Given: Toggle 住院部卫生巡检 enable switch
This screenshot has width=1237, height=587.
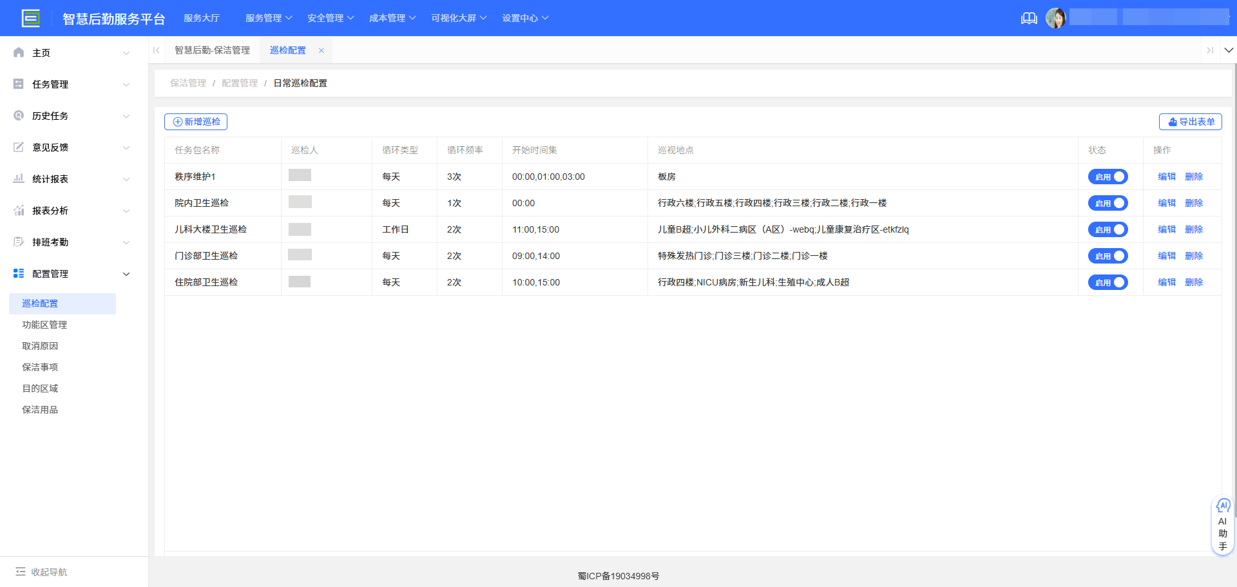Looking at the screenshot, I should [1108, 282].
